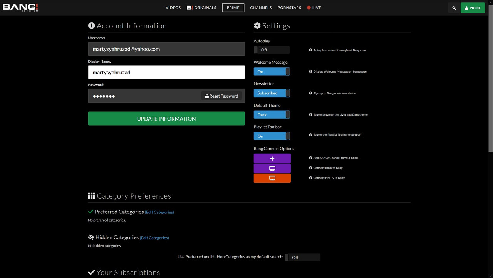Click Edit Categories link for Preferred Categories

tap(159, 212)
